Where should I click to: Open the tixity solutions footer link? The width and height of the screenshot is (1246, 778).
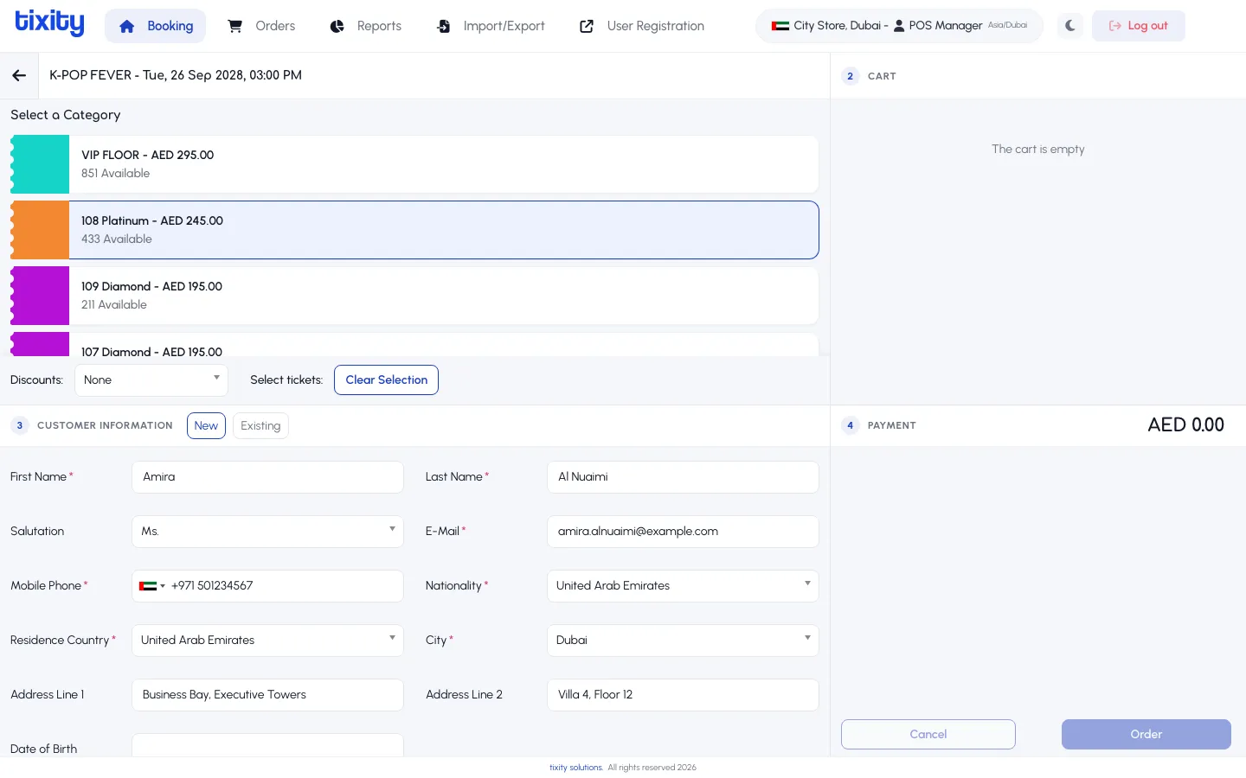coord(576,768)
